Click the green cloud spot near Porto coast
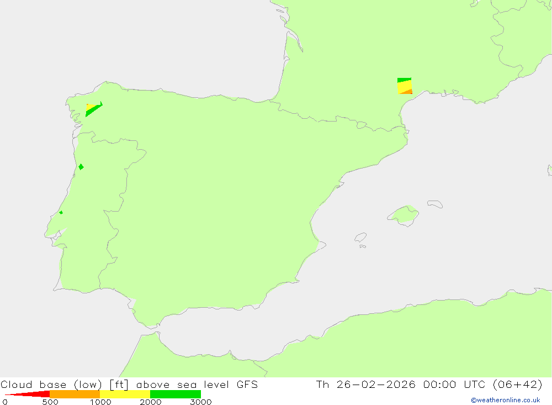Screen dimensions: 552x405 click(81, 167)
